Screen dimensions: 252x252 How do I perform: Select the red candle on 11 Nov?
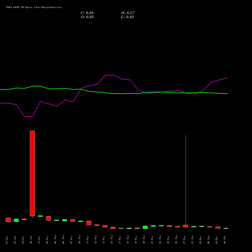pyautogui.click(x=89, y=223)
